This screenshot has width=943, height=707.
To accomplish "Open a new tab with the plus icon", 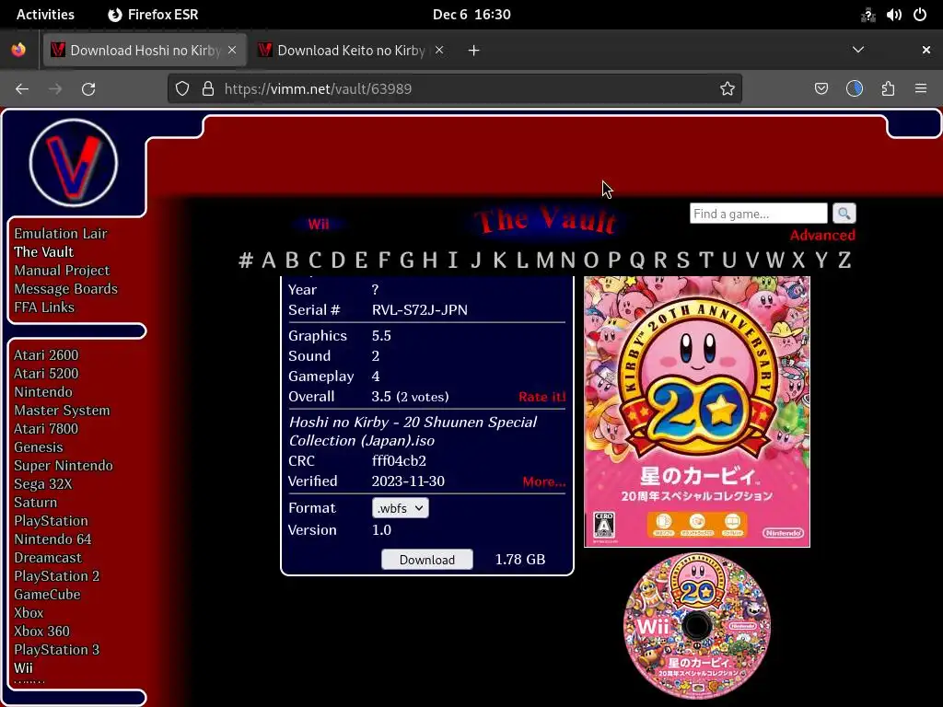I will coord(474,51).
